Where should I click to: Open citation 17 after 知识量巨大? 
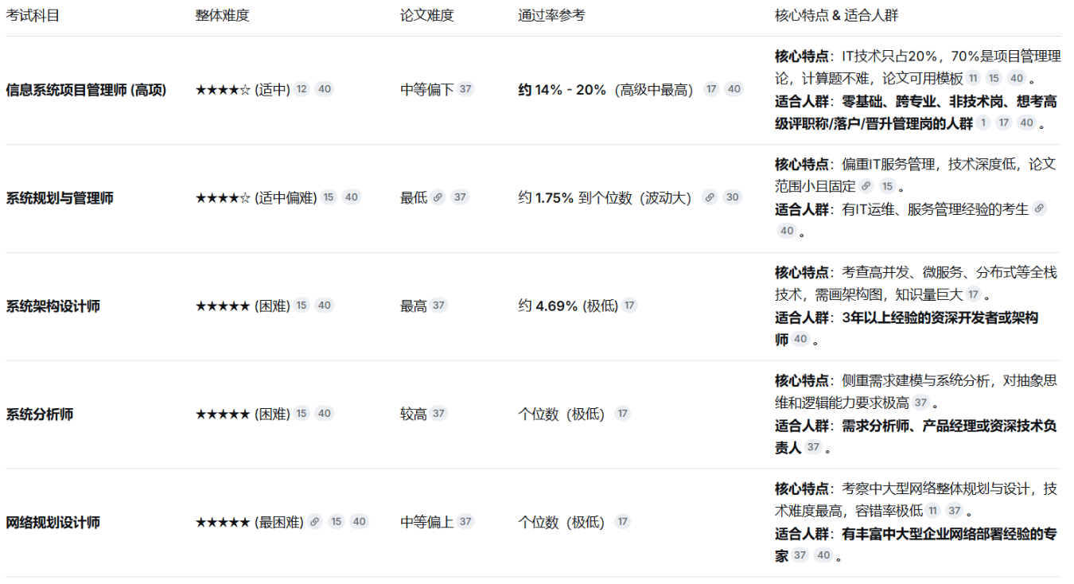click(x=973, y=294)
